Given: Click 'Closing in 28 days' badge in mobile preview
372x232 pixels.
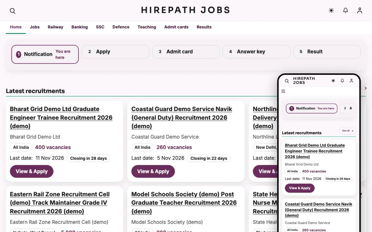Looking at the screenshot, I should pos(338,179).
